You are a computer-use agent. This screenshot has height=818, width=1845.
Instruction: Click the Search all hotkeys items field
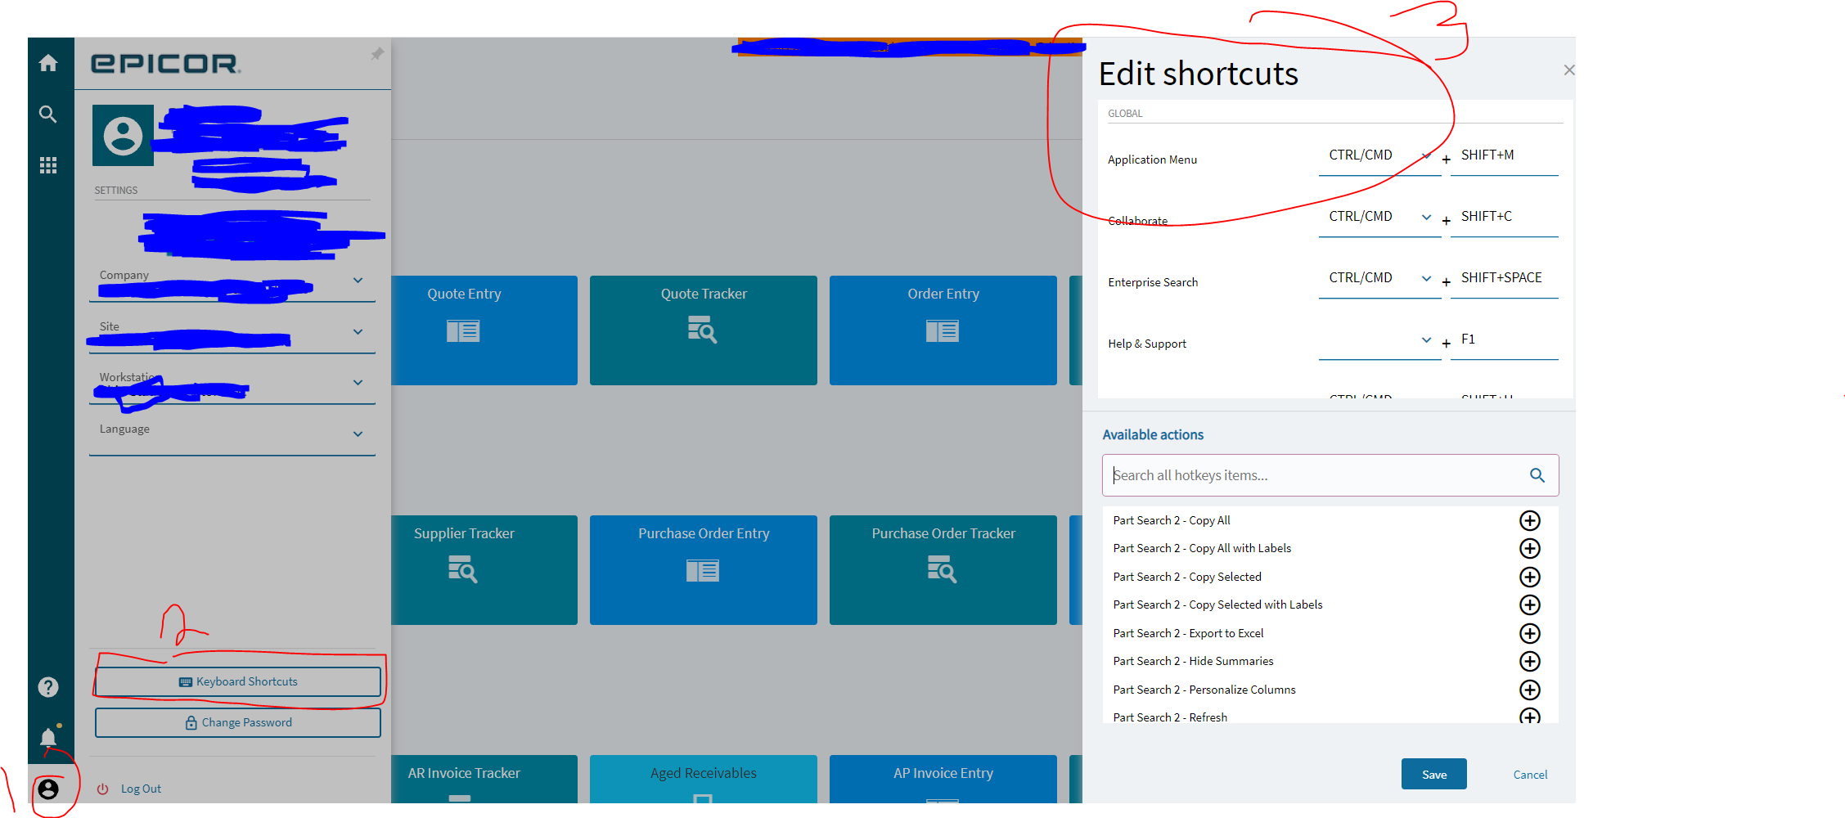coord(1317,475)
